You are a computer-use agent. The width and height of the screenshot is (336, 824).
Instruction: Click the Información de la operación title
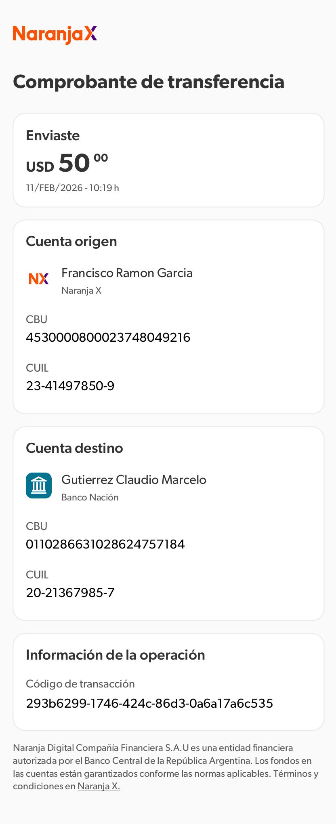(x=115, y=655)
